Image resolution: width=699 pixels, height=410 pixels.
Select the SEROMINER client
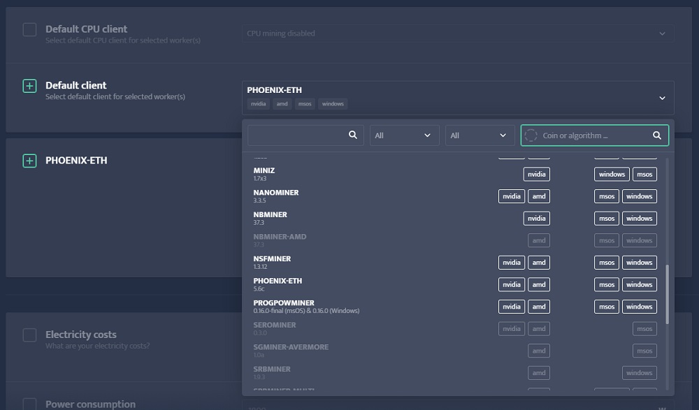coord(455,329)
